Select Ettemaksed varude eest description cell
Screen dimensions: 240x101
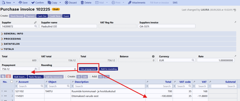(108, 96)
